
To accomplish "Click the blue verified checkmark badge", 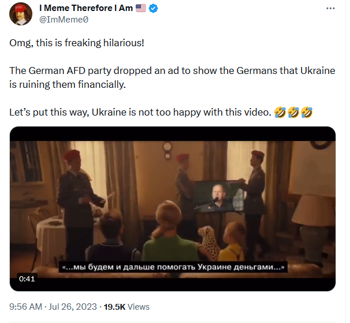I will tap(153, 8).
